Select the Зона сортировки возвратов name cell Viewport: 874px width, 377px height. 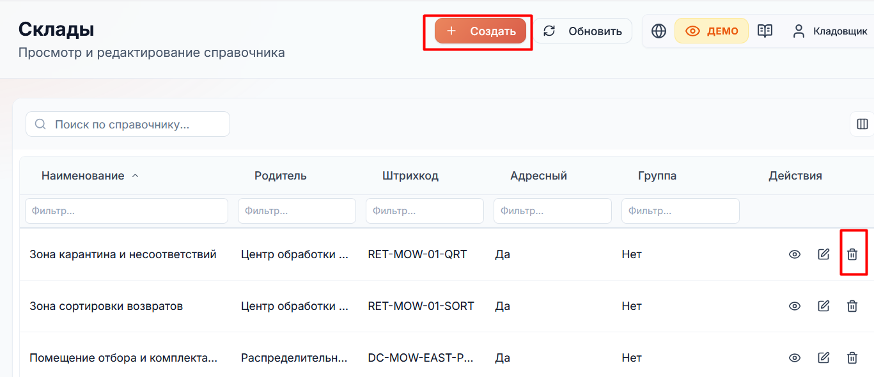click(106, 306)
